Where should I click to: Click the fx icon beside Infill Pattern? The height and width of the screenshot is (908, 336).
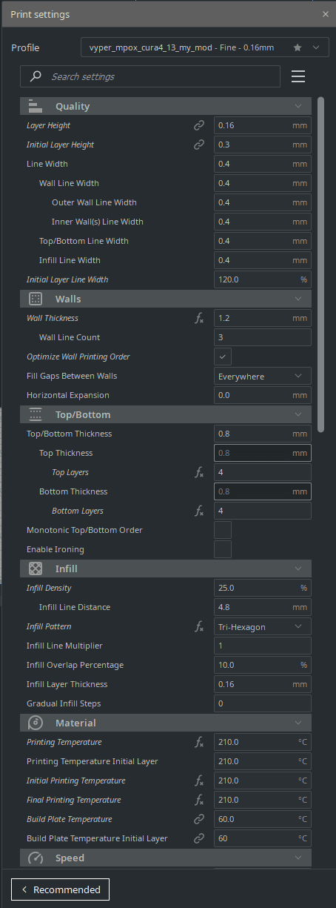tap(198, 626)
